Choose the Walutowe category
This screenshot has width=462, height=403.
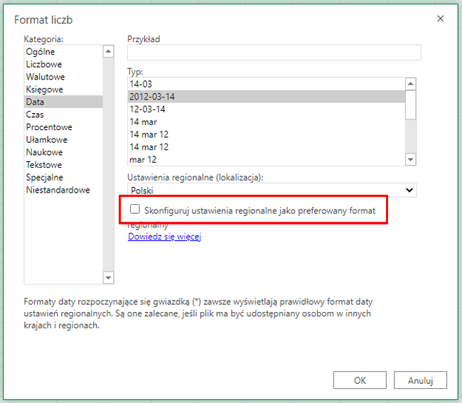click(63, 77)
